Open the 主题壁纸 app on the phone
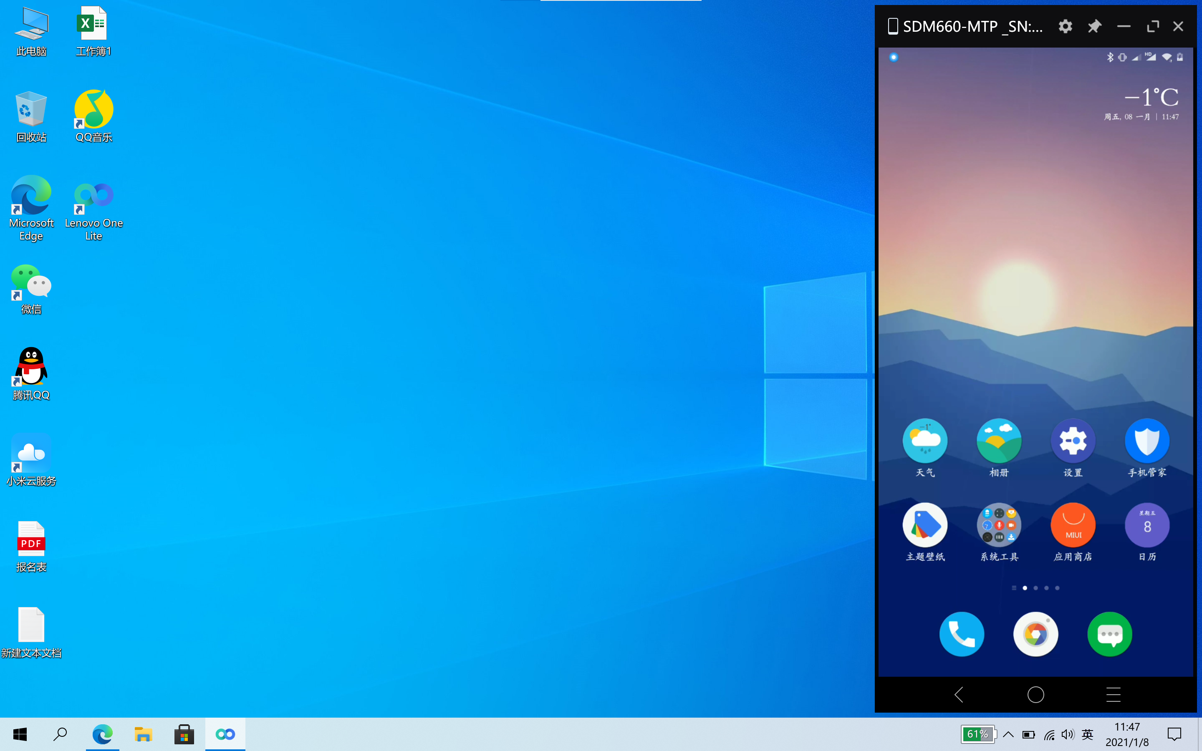 [925, 532]
